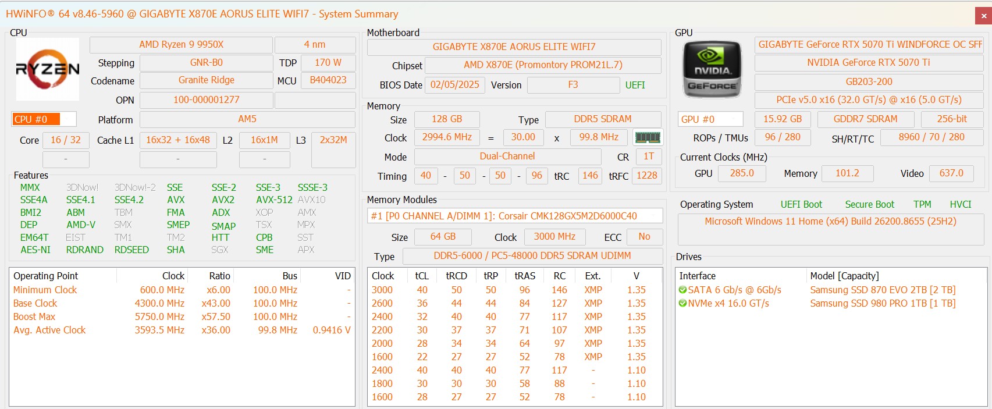Click the 128 GB memory size field
The width and height of the screenshot is (992, 409).
pyautogui.click(x=447, y=119)
